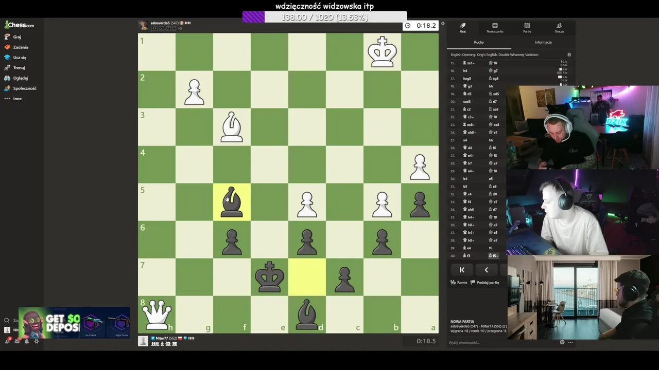Open the chat emoji icon
Image resolution: width=659 pixels, height=370 pixels.
(562, 342)
